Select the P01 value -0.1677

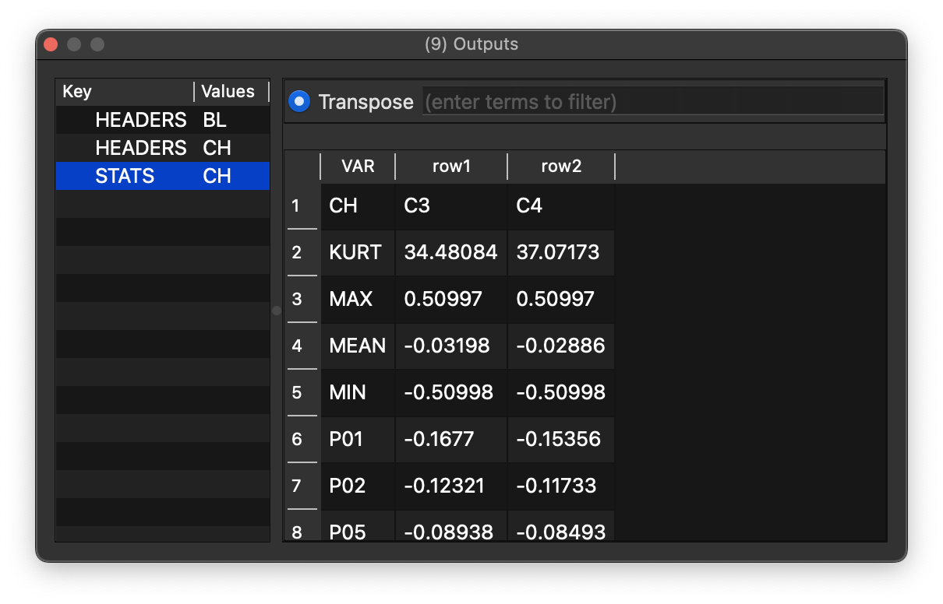coord(450,439)
